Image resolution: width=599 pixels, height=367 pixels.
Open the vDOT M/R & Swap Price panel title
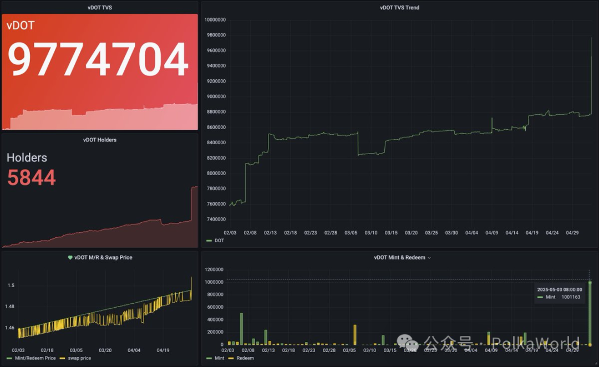point(103,257)
